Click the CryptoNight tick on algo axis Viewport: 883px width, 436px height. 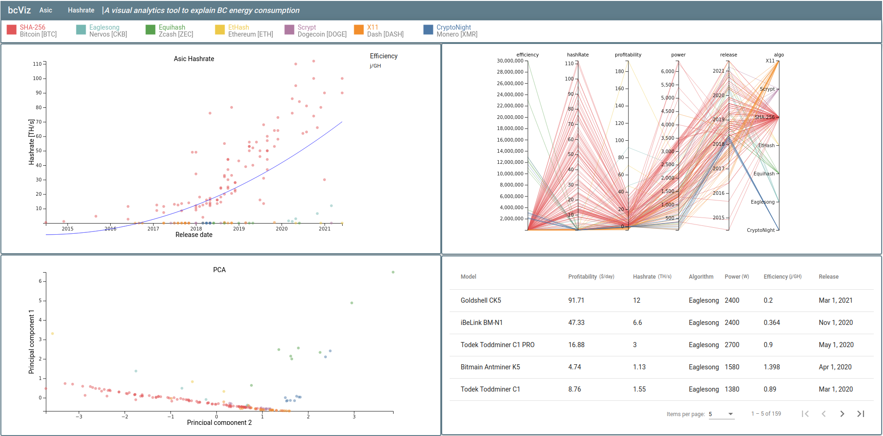[x=760, y=230]
